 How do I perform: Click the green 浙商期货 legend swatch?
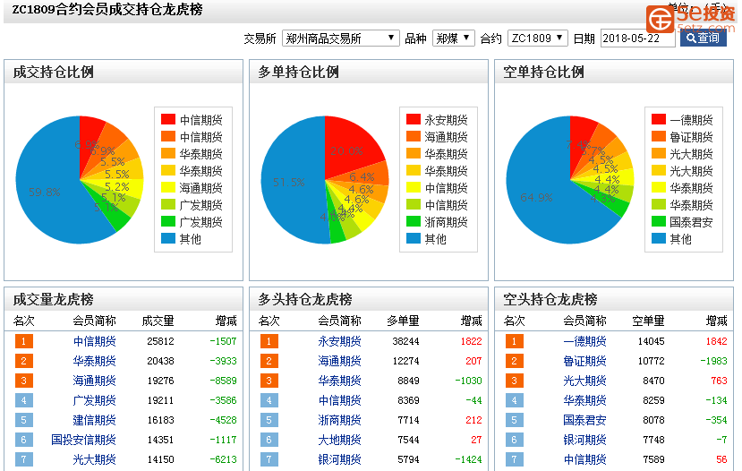414,221
